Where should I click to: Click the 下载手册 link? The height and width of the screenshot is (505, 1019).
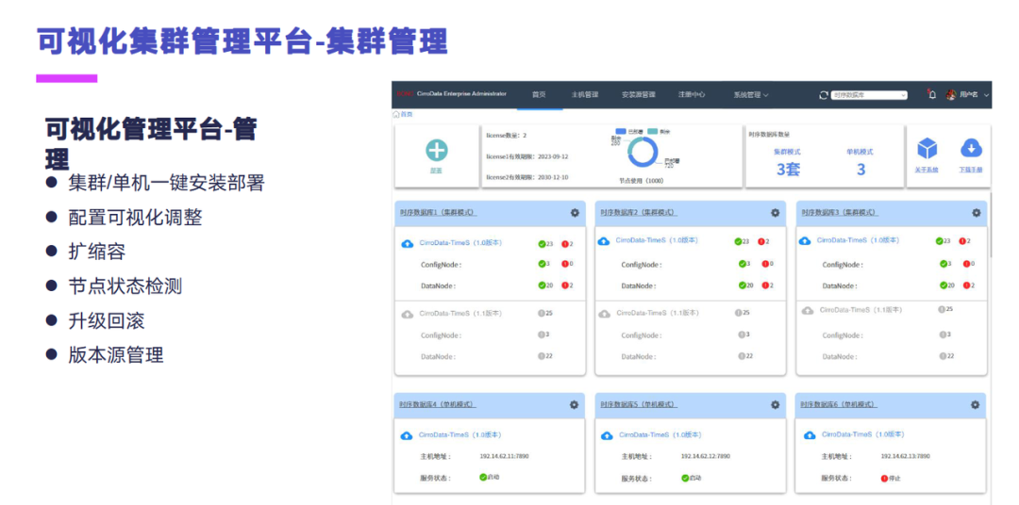(971, 170)
